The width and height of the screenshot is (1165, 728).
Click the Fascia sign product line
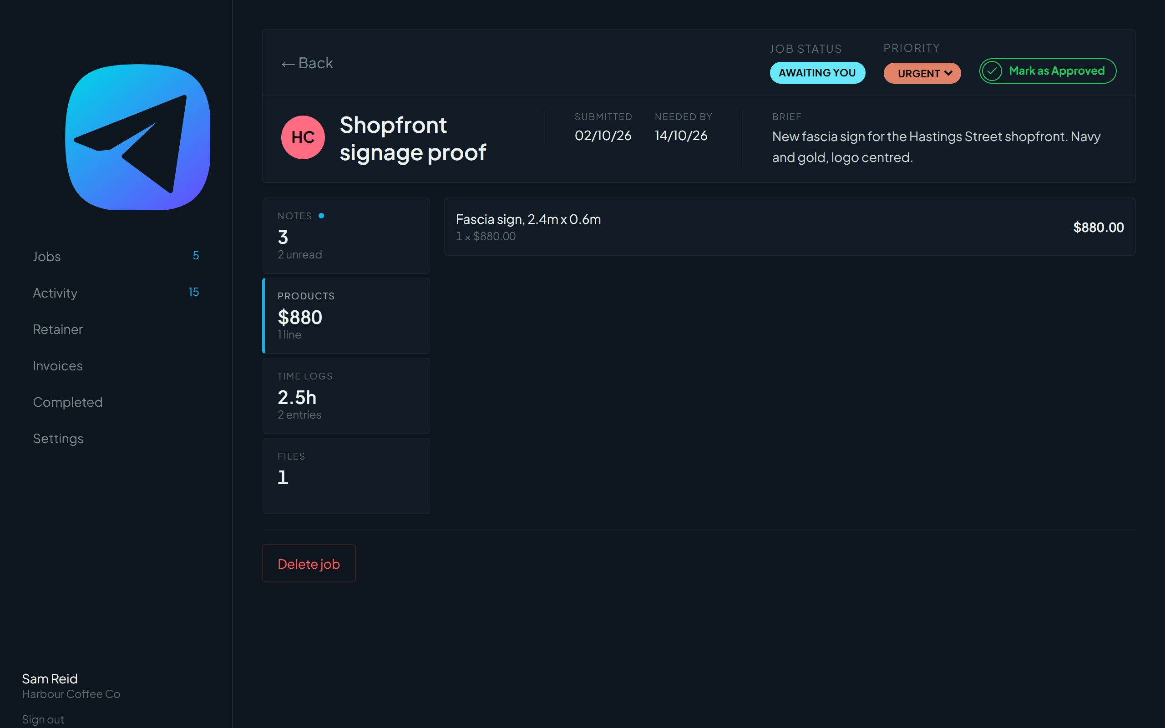[790, 226]
